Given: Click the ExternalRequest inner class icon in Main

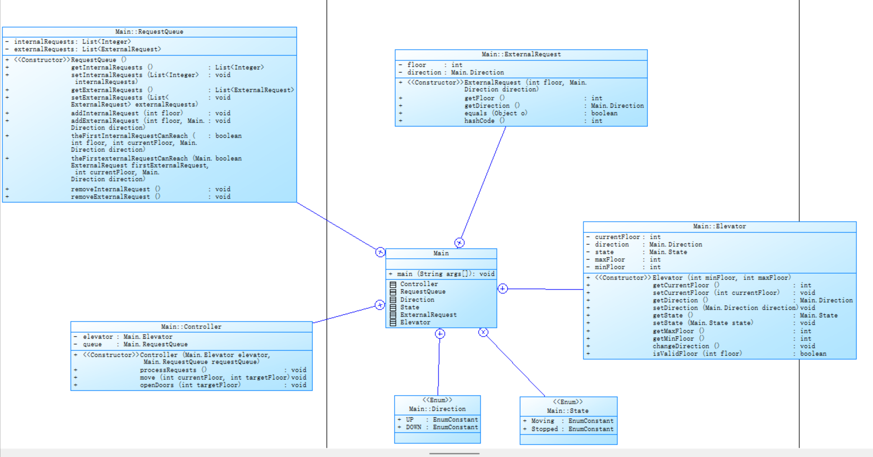Looking at the screenshot, I should [393, 315].
